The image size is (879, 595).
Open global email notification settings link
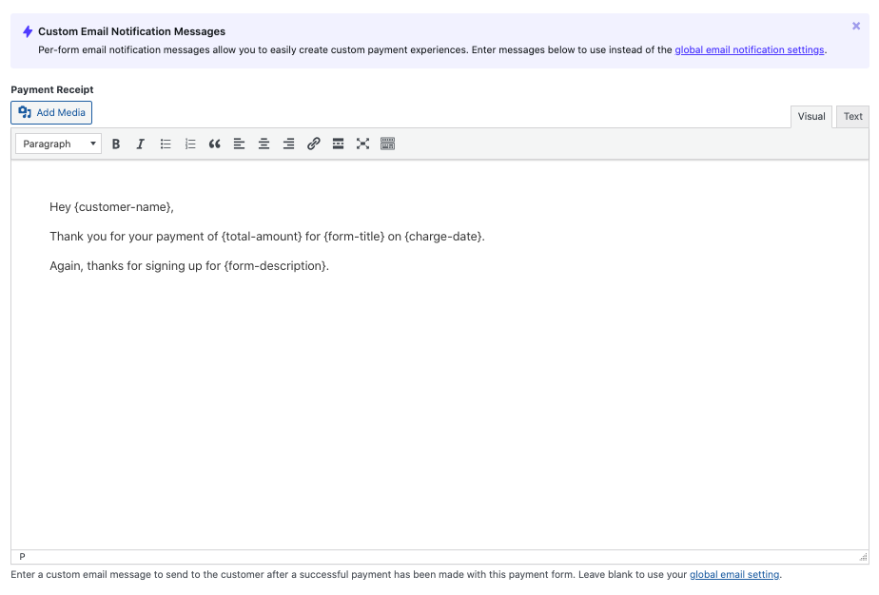pyautogui.click(x=749, y=50)
